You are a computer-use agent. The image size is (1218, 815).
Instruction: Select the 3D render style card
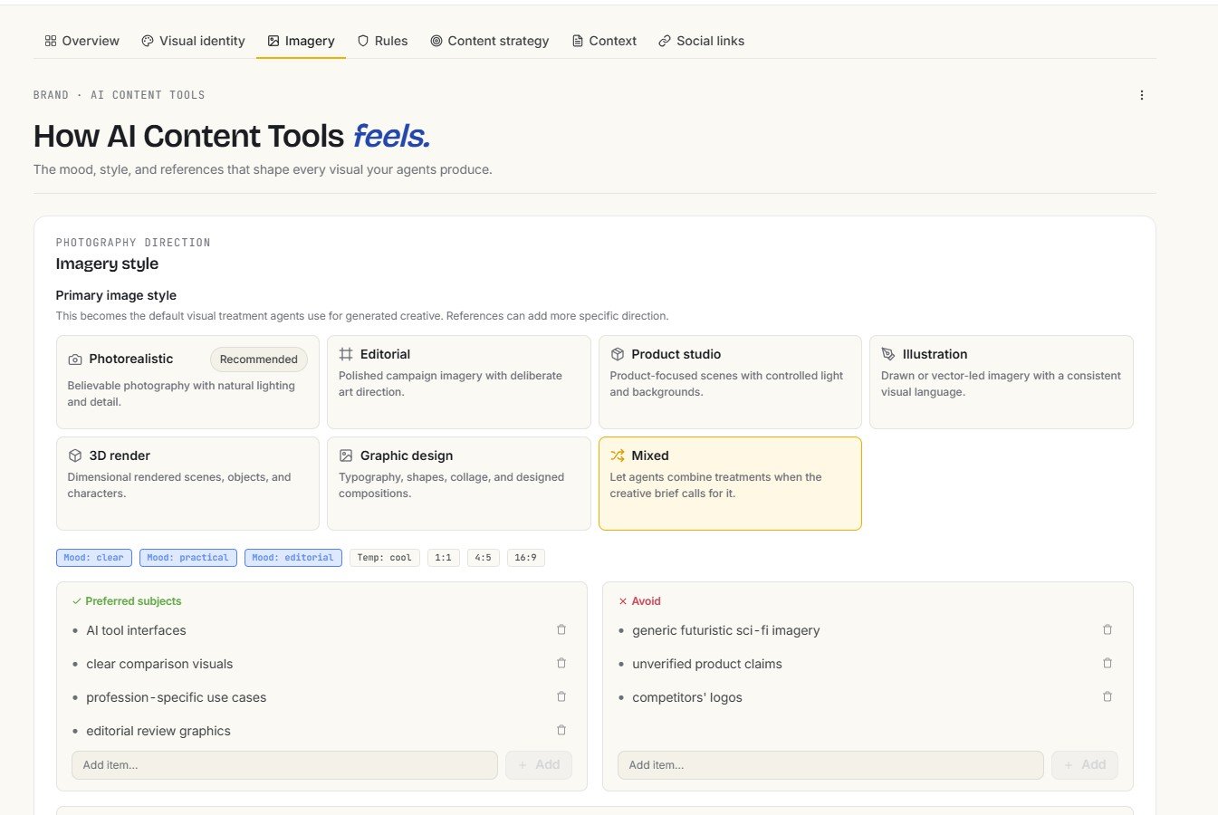(x=187, y=484)
